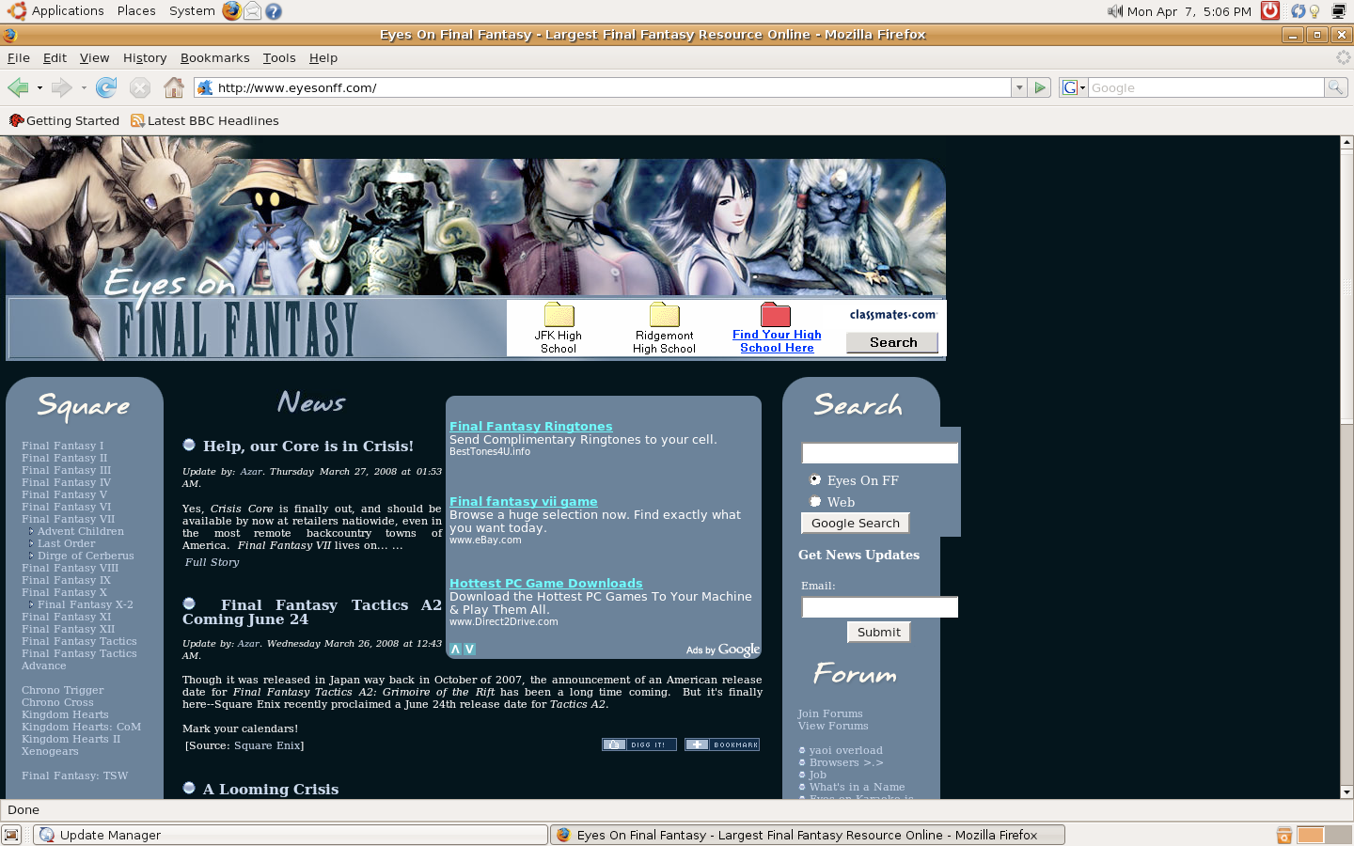Open the search engine selector dropdown
1354x846 pixels.
[x=1074, y=87]
